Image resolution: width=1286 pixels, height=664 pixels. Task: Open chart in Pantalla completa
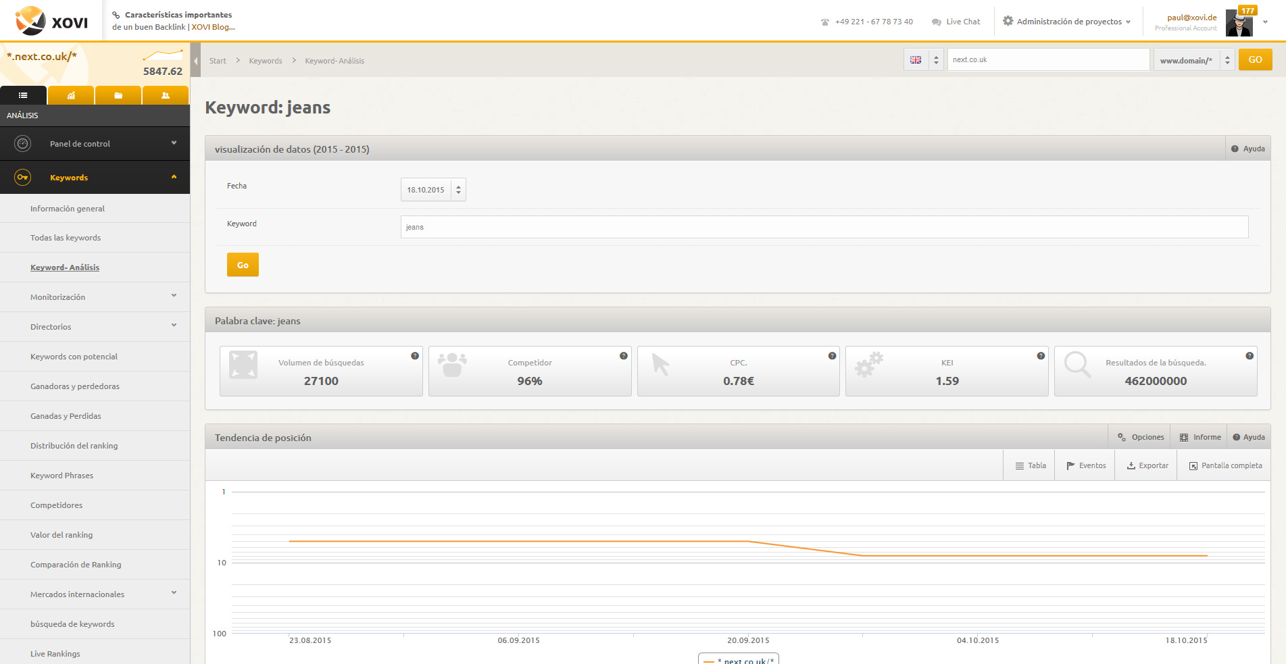point(1225,465)
